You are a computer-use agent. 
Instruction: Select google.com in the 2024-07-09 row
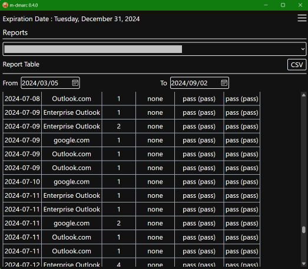pos(71,140)
